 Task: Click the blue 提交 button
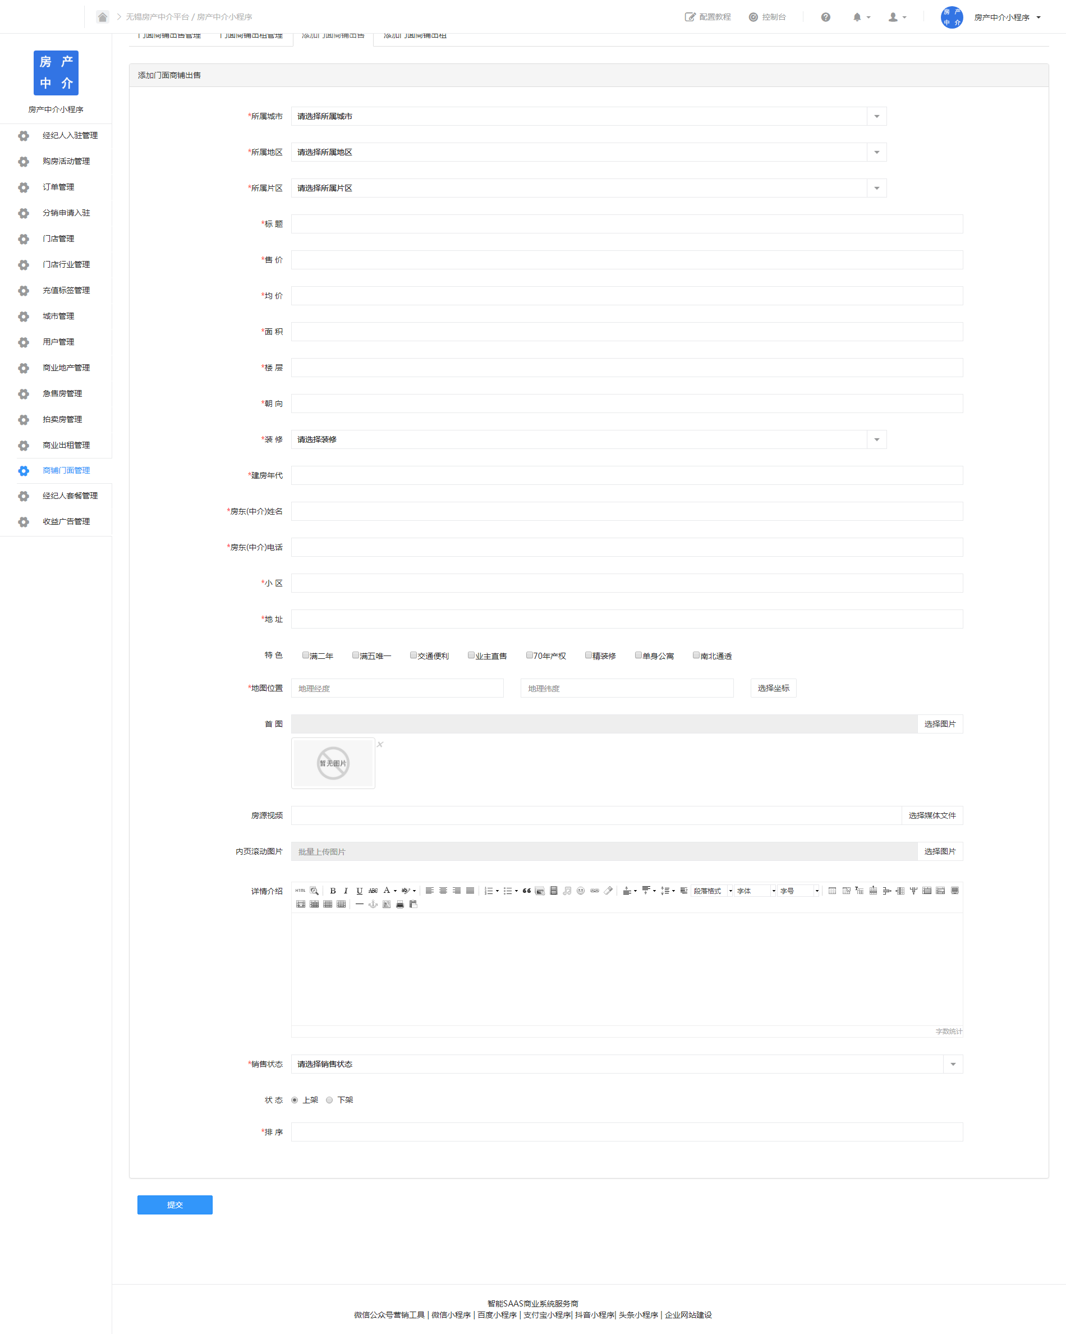click(174, 1205)
